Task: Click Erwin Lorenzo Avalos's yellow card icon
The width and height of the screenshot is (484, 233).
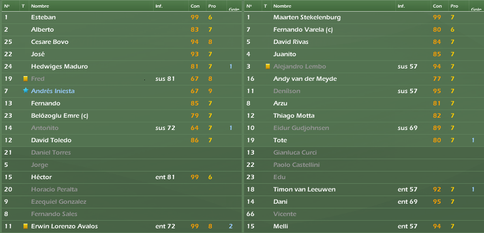Action: pyautogui.click(x=26, y=226)
